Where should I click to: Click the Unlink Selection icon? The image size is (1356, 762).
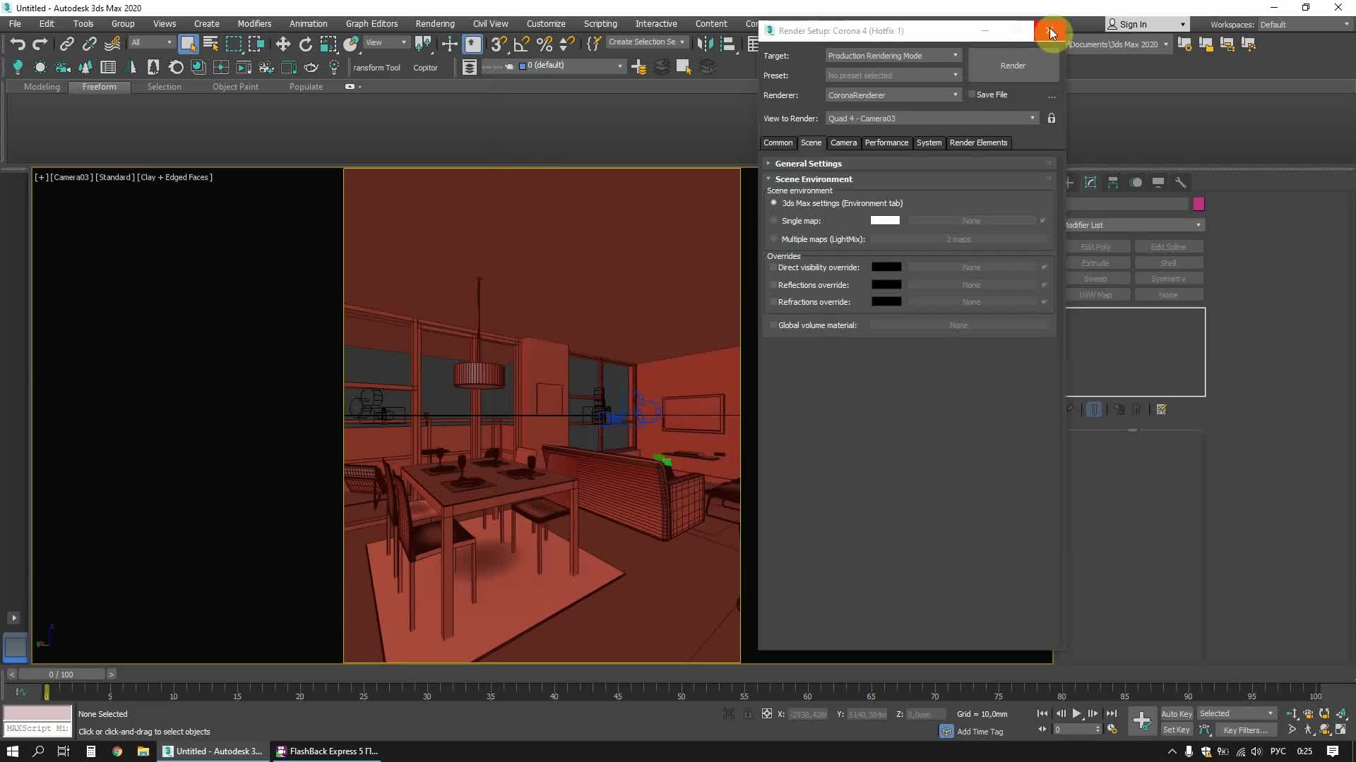[89, 44]
